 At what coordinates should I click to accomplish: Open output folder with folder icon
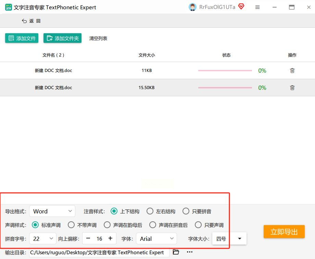pyautogui.click(x=176, y=252)
